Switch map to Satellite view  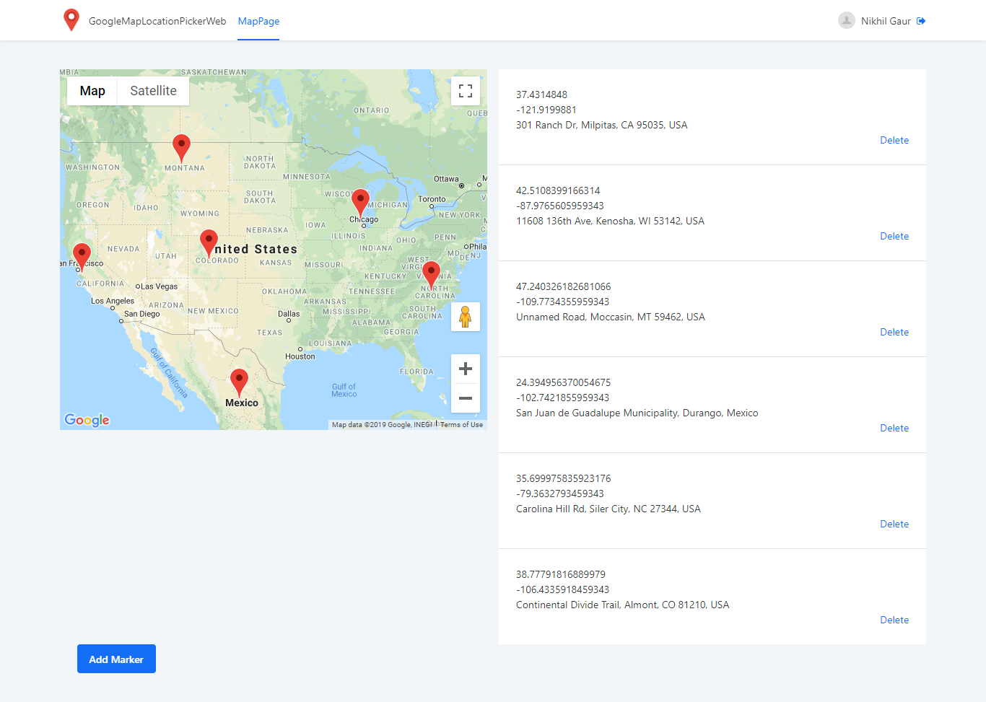153,91
